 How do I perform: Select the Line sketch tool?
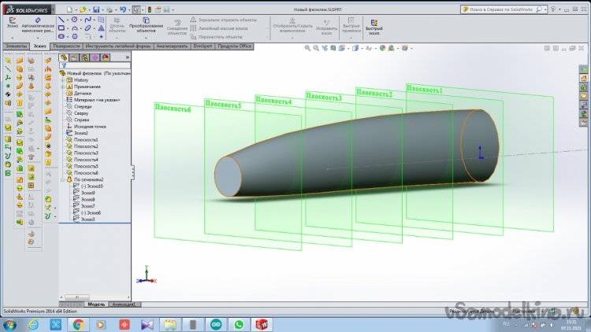point(62,19)
